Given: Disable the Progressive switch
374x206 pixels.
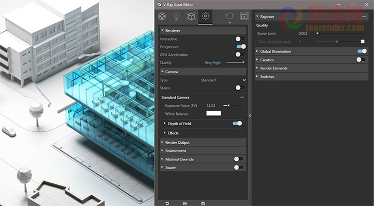Looking at the screenshot, I should click(x=241, y=47).
